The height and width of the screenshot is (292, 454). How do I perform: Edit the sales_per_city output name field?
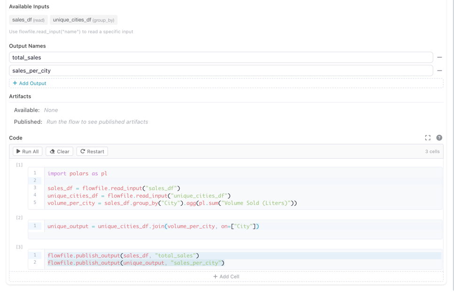click(221, 70)
